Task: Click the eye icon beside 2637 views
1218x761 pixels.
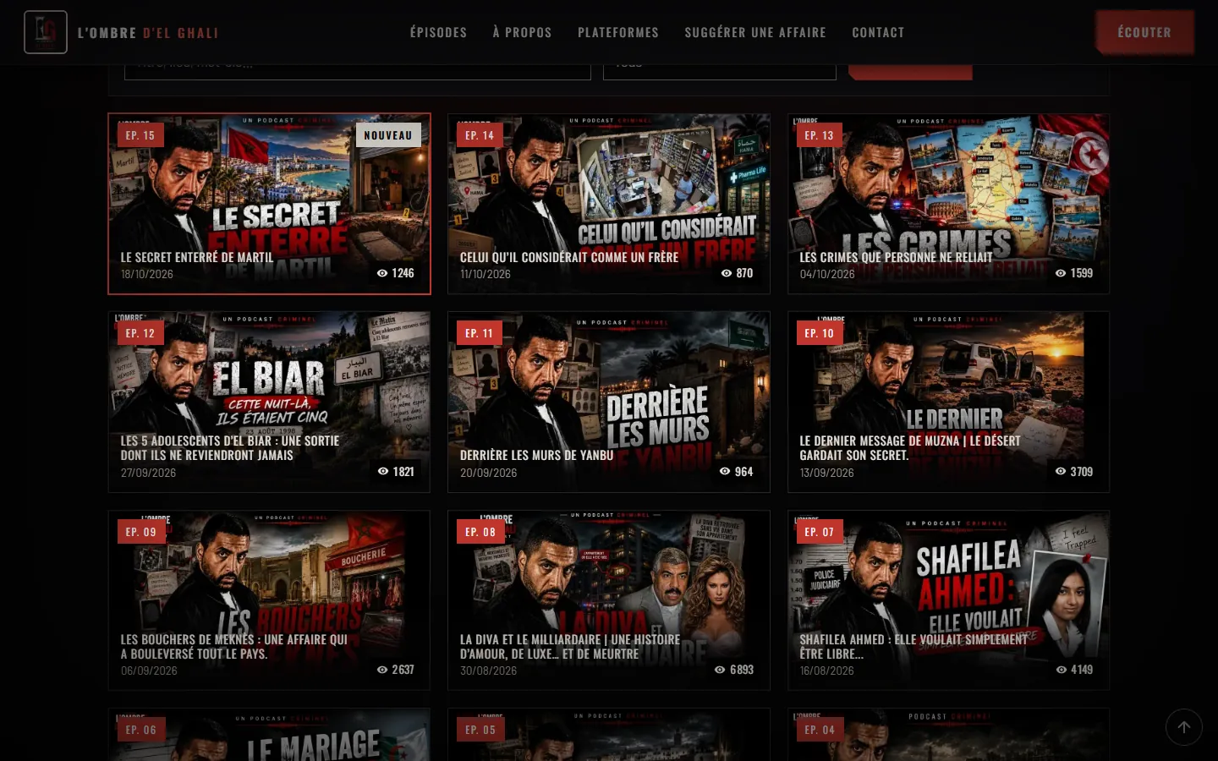Action: tap(382, 670)
